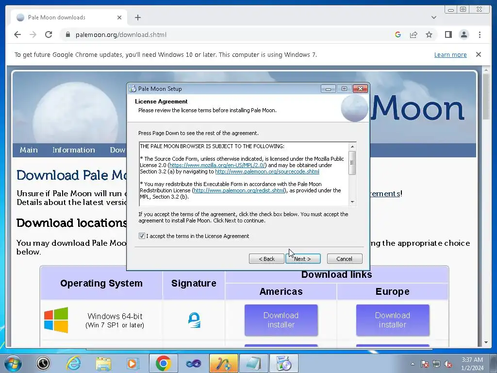
Task: Click the forward navigation arrow in Chrome
Action: coord(33,34)
